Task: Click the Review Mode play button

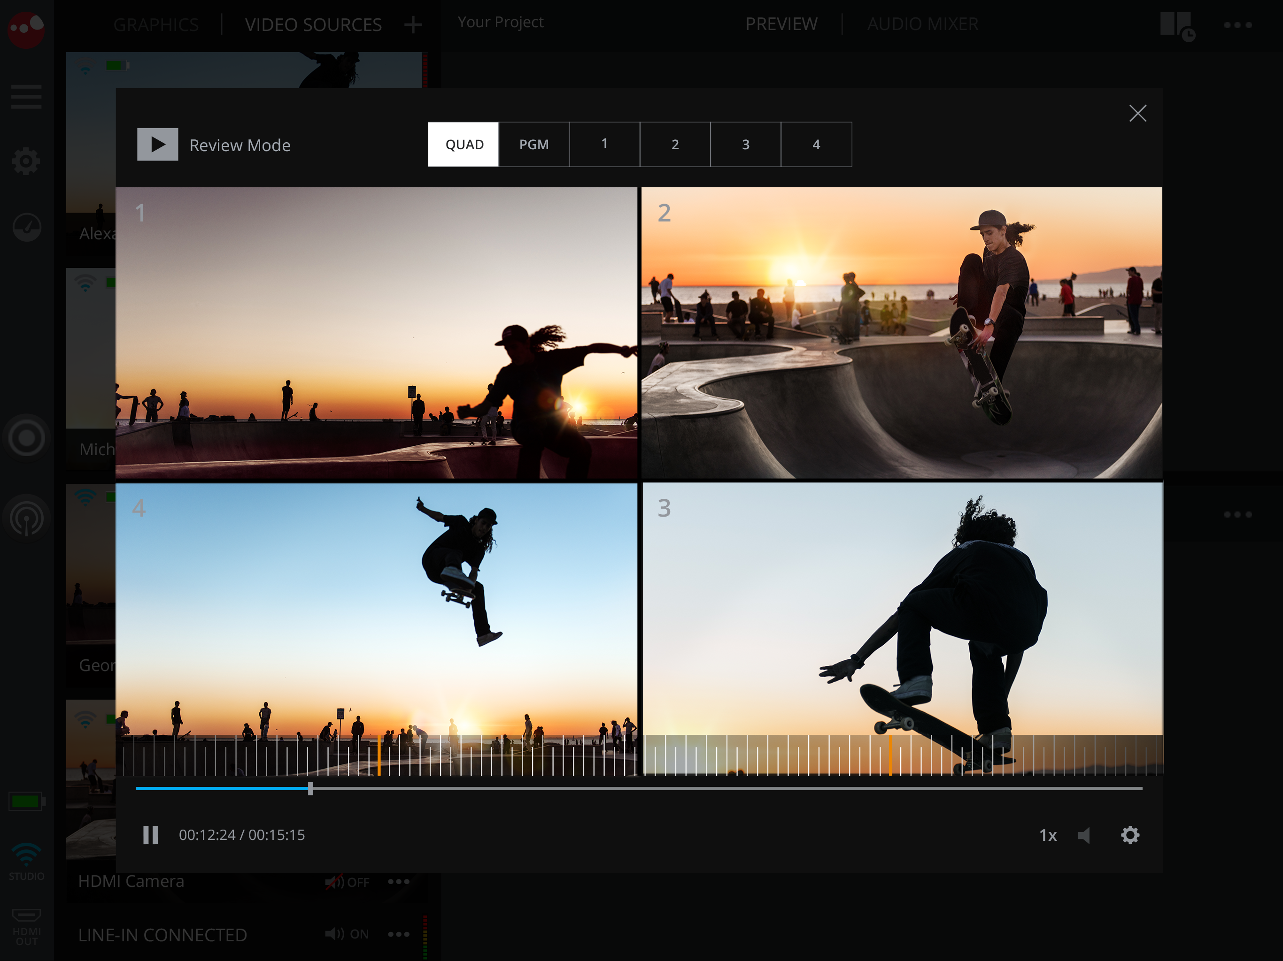Action: tap(157, 145)
